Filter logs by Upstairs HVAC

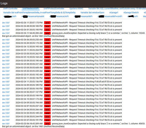[x=76, y=8]
